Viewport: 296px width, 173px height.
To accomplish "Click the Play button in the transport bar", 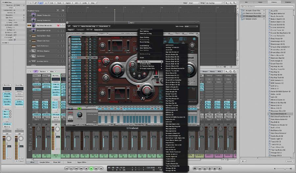I will pyautogui.click(x=91, y=168).
